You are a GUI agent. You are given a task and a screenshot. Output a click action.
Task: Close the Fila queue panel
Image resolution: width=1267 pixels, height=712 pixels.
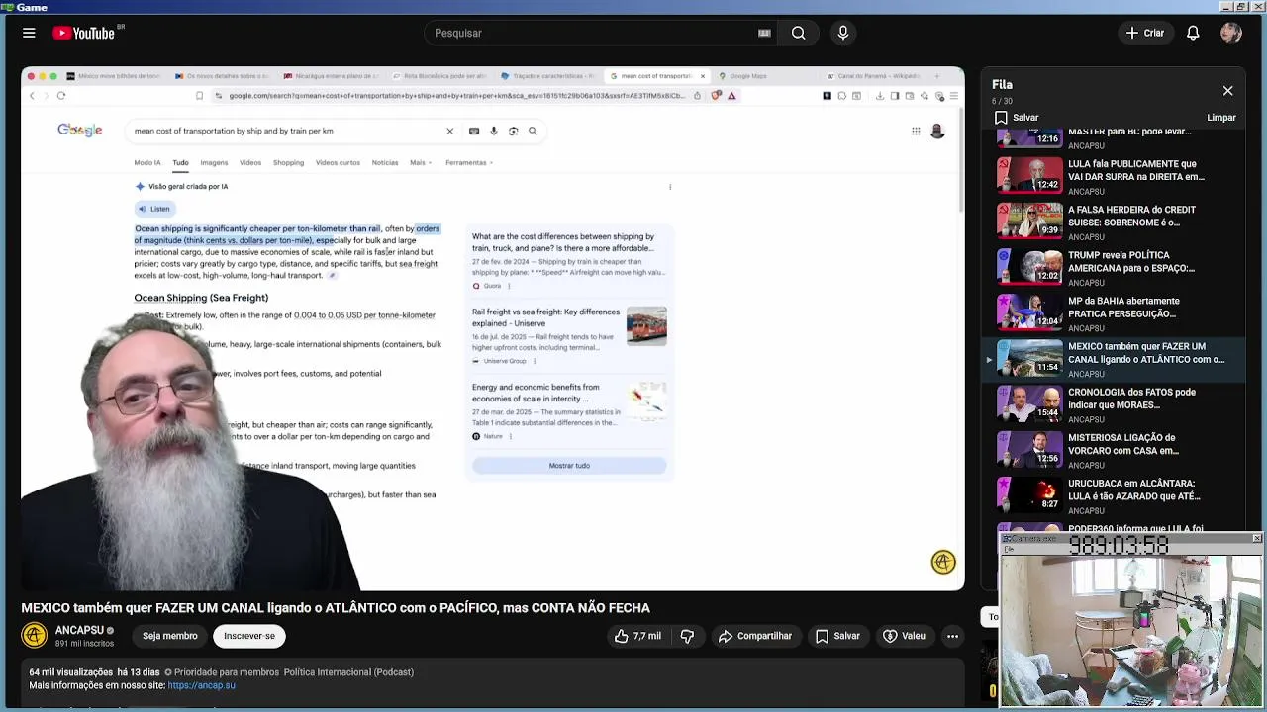[x=1227, y=91]
